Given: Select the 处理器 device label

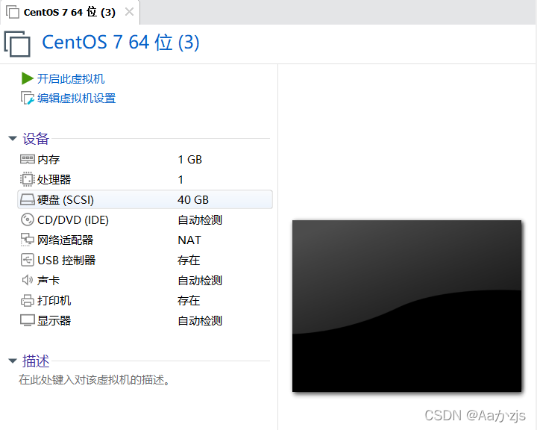Looking at the screenshot, I should click(54, 179).
